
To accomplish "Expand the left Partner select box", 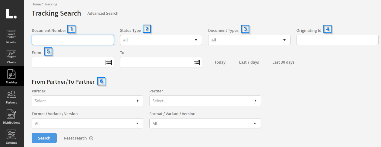I will point(87,101).
